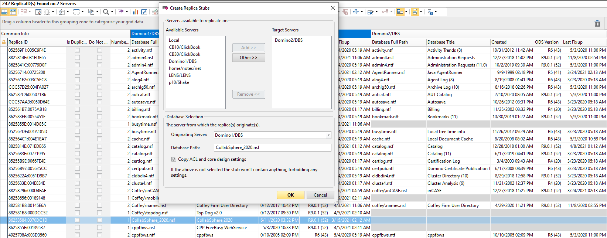Select Domino2/DBS in Target Servers list
Image resolution: width=607 pixels, height=238 pixels.
[289, 40]
